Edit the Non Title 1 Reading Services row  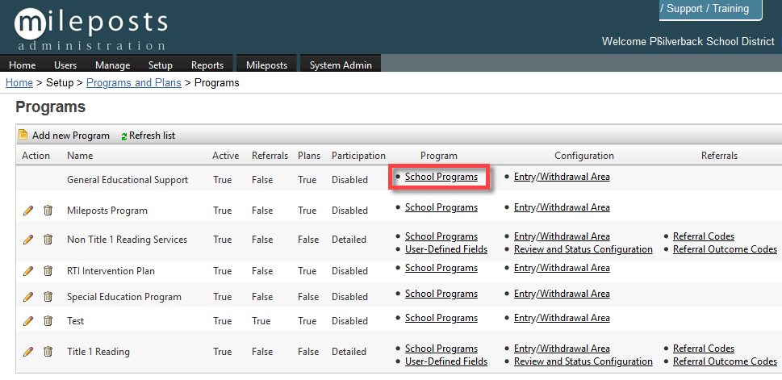tap(28, 240)
